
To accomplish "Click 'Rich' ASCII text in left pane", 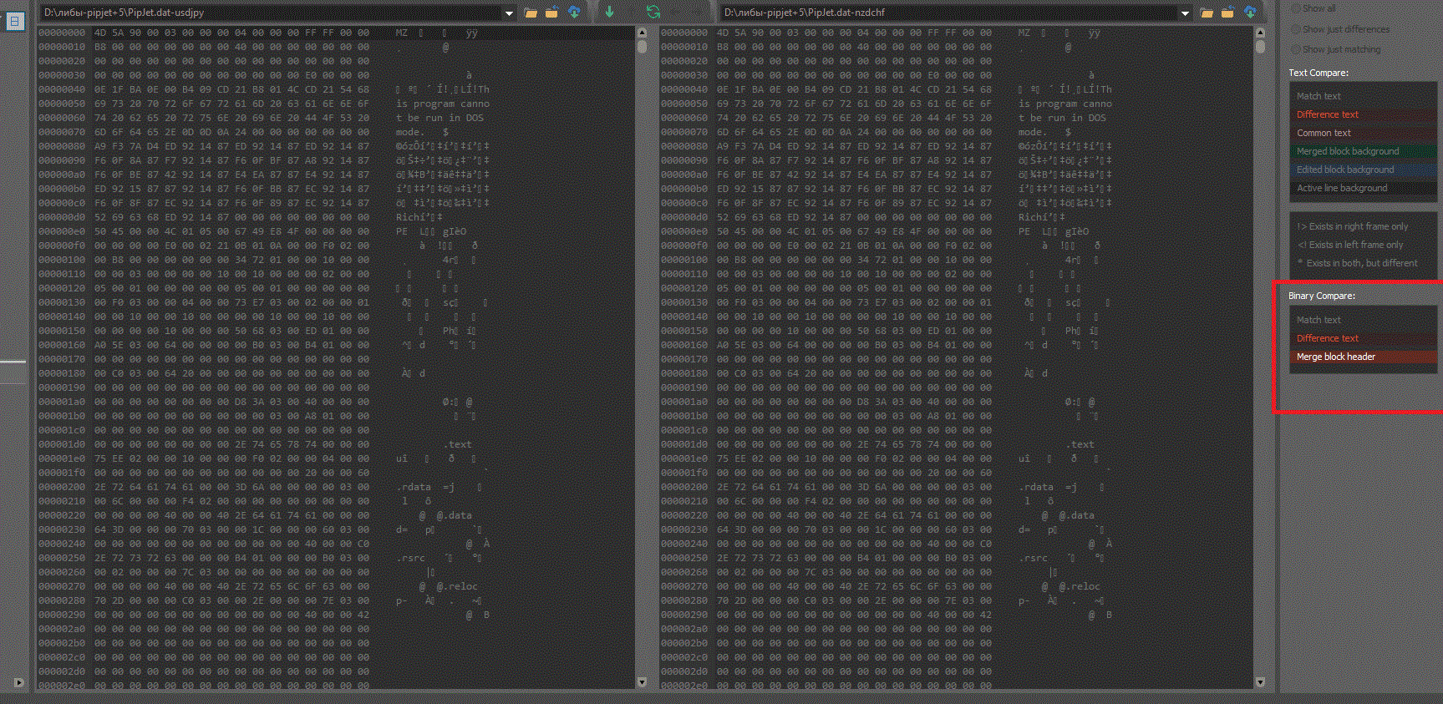I will (x=409, y=217).
